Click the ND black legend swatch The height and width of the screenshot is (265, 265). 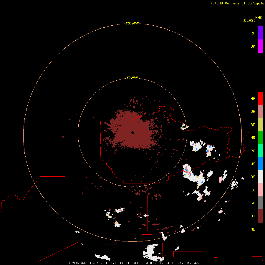point(260,229)
